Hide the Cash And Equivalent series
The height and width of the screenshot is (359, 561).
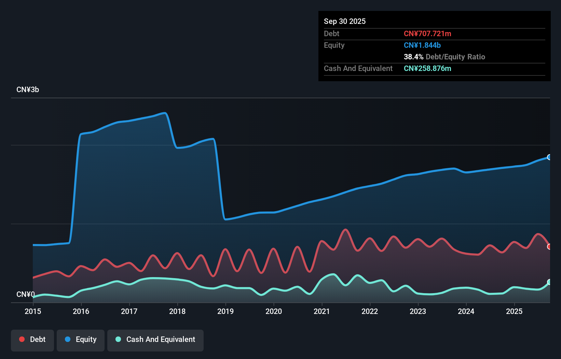[x=155, y=340]
